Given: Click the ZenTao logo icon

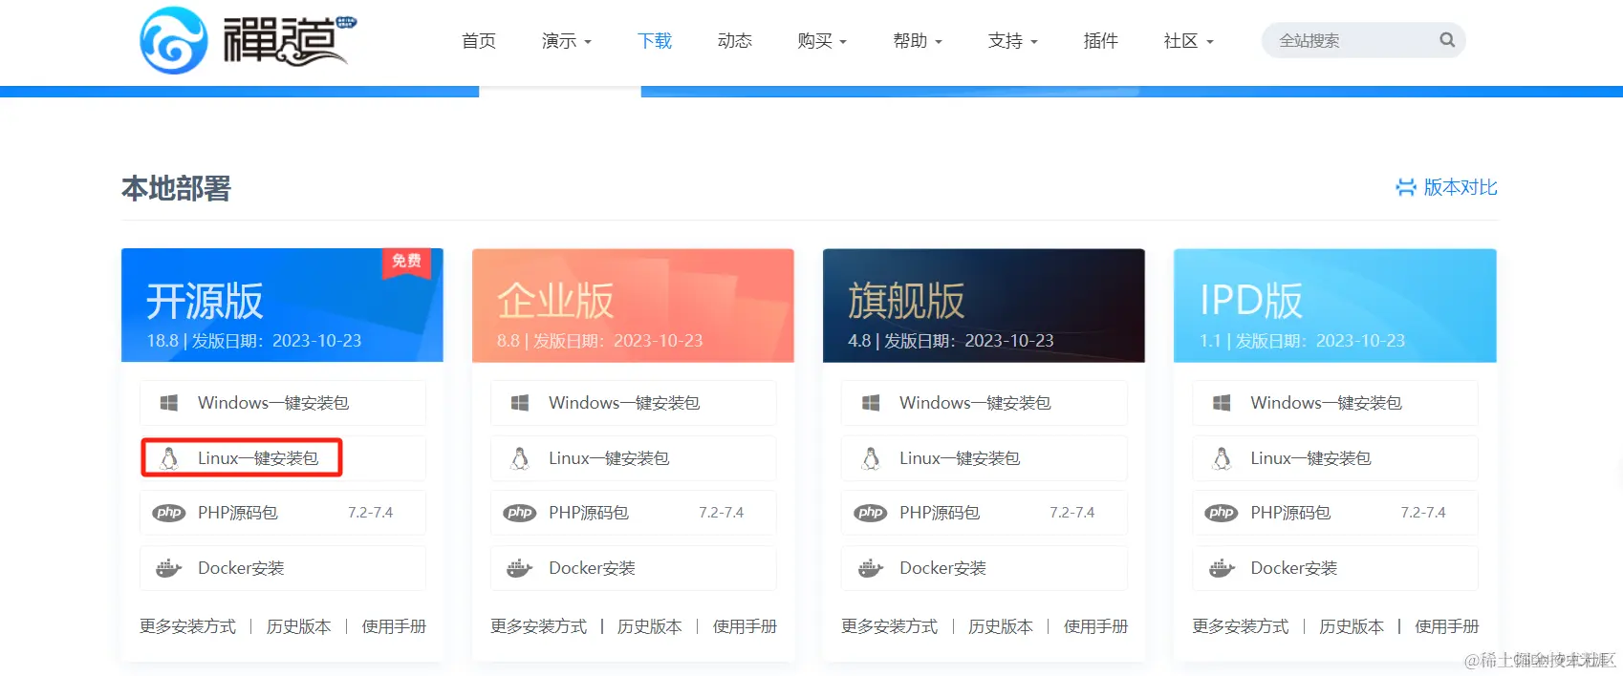Looking at the screenshot, I should pyautogui.click(x=173, y=40).
